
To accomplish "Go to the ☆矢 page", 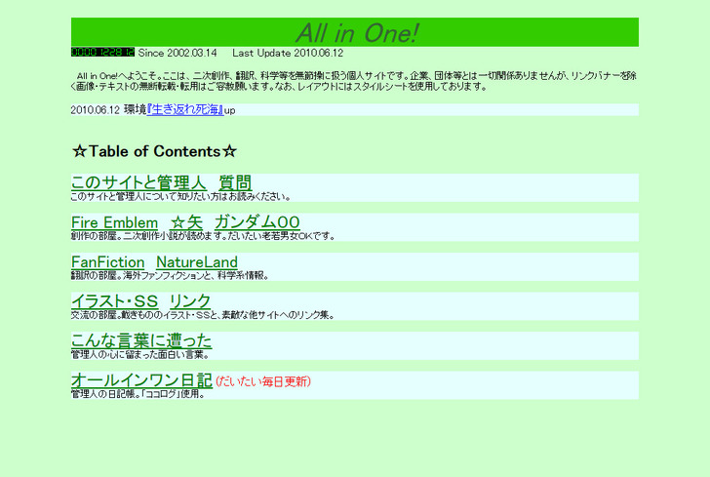I will pyautogui.click(x=186, y=222).
